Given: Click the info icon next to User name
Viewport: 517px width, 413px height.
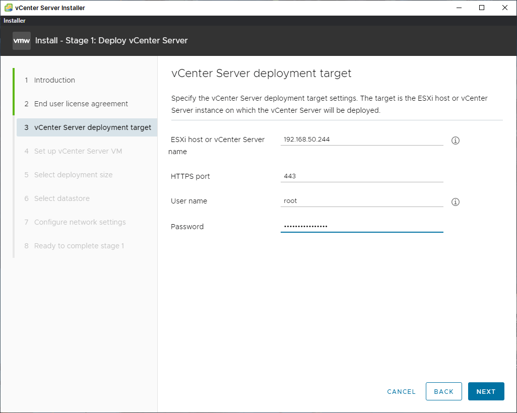Looking at the screenshot, I should coord(455,202).
